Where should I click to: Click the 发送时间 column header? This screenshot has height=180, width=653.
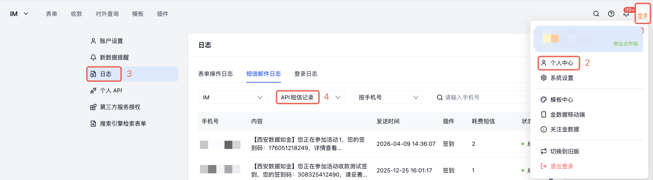coord(388,121)
